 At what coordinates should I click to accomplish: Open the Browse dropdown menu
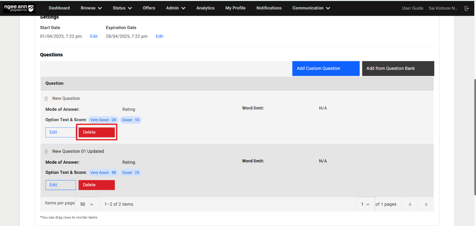pos(91,8)
